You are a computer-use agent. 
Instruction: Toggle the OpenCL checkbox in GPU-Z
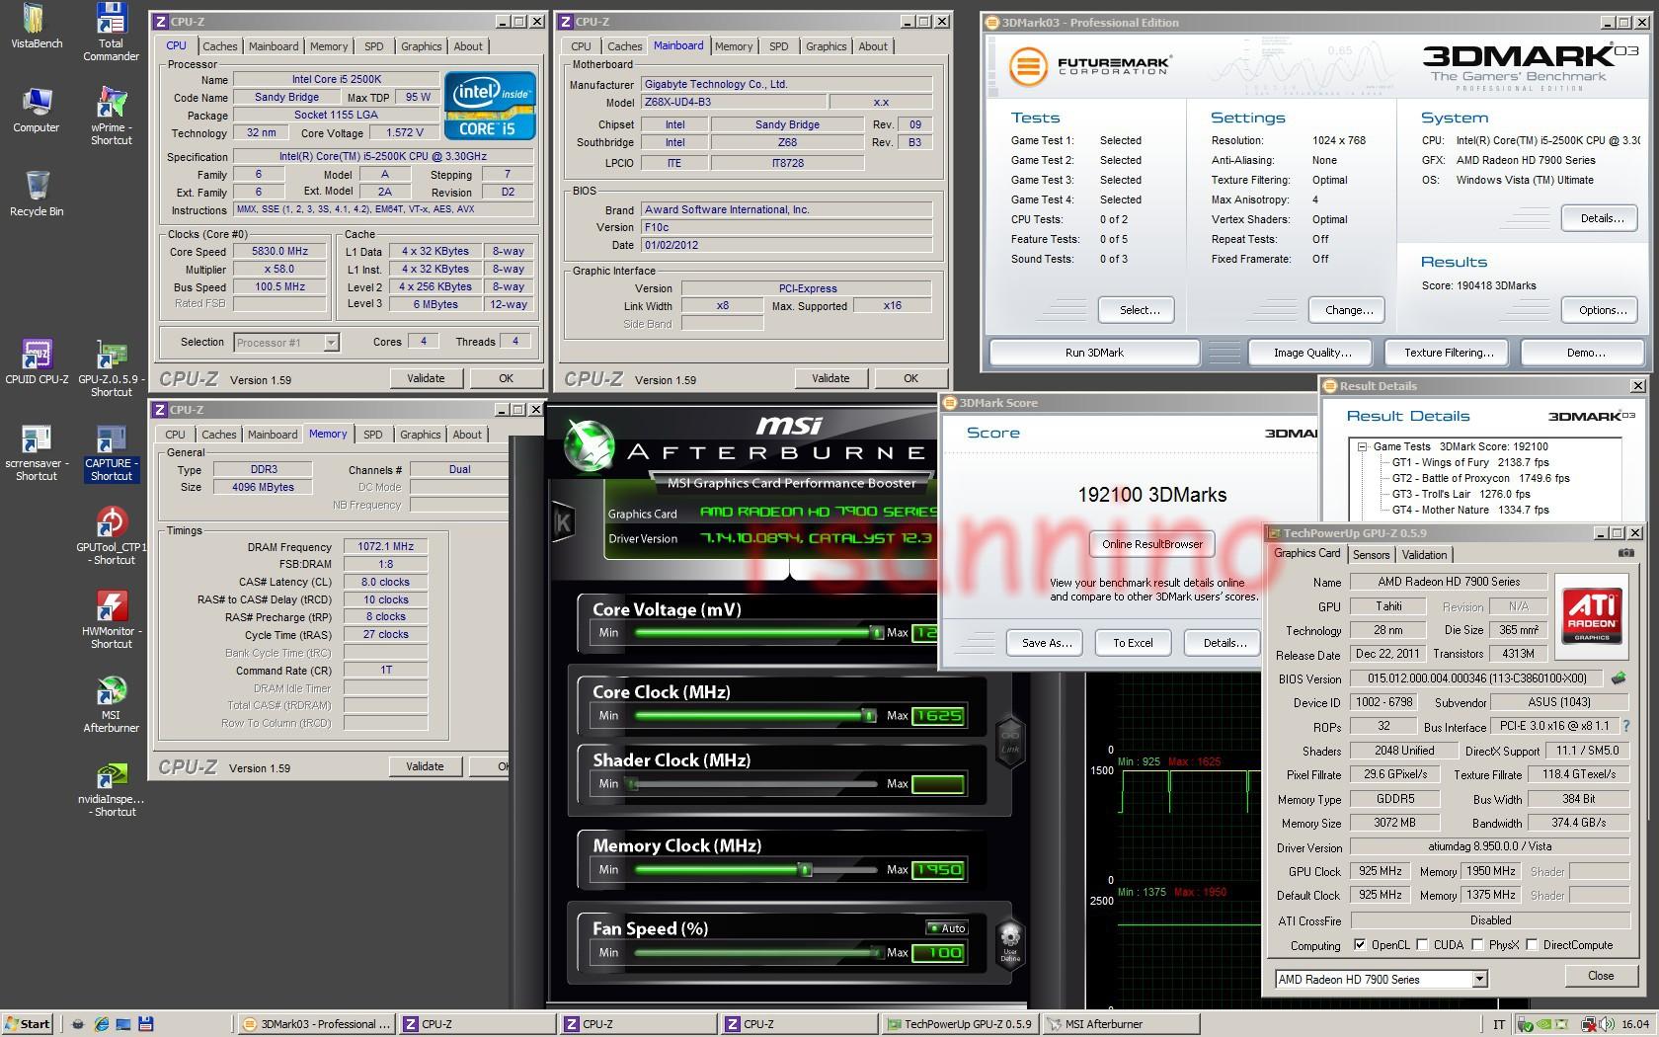(x=1360, y=945)
